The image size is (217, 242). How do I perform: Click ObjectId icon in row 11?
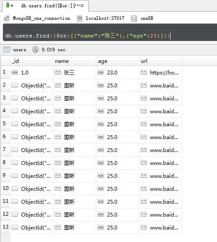tap(15, 202)
